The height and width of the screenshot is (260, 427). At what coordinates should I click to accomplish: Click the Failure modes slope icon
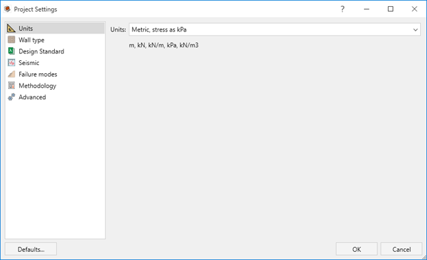(12, 74)
